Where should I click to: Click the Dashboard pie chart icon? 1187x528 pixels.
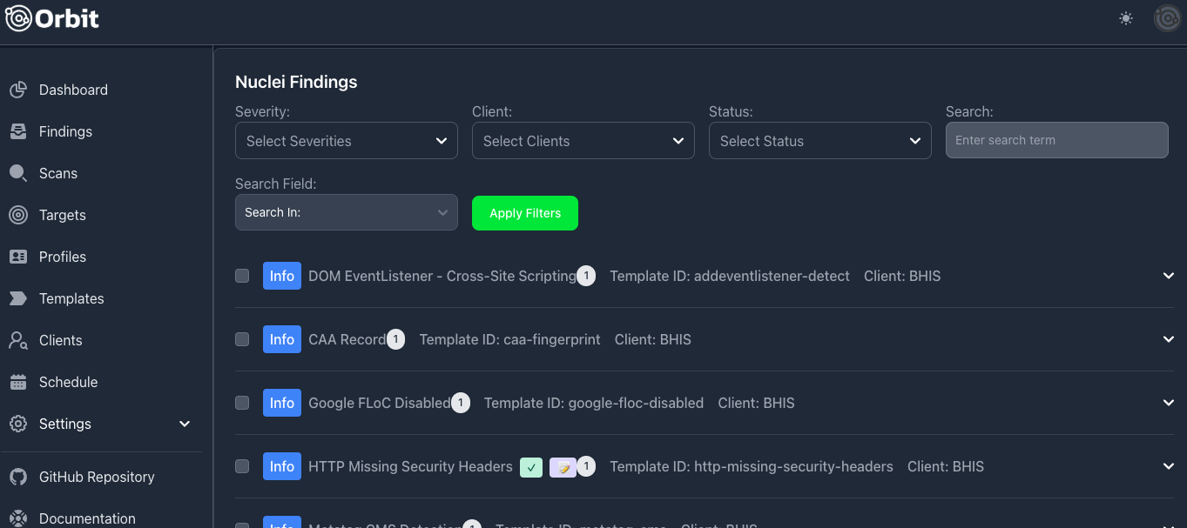pos(18,90)
